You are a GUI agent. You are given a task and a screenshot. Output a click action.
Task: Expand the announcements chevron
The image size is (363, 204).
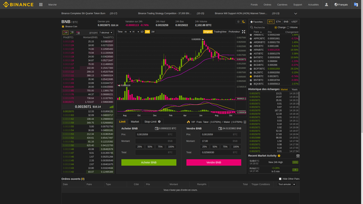296,14
